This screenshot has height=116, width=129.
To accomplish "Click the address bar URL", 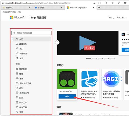I will point(37,3).
